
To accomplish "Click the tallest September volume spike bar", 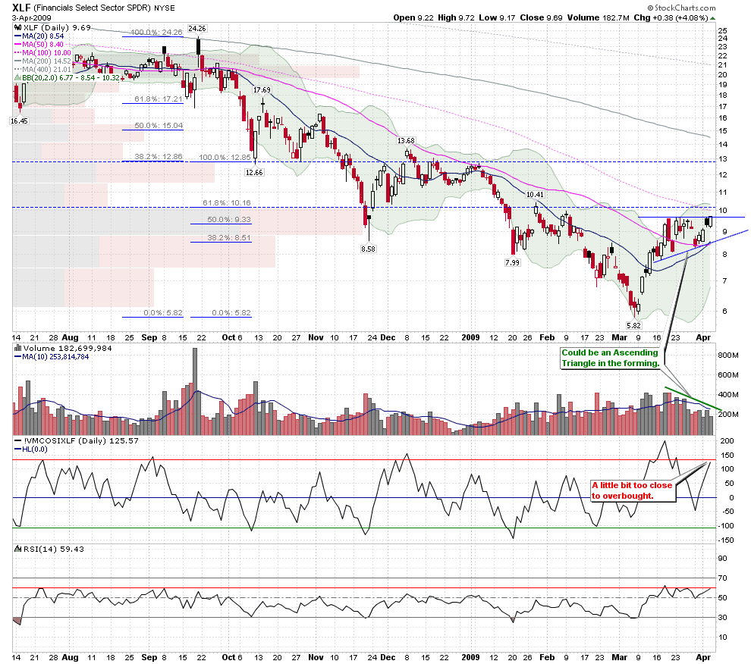I will pyautogui.click(x=195, y=391).
